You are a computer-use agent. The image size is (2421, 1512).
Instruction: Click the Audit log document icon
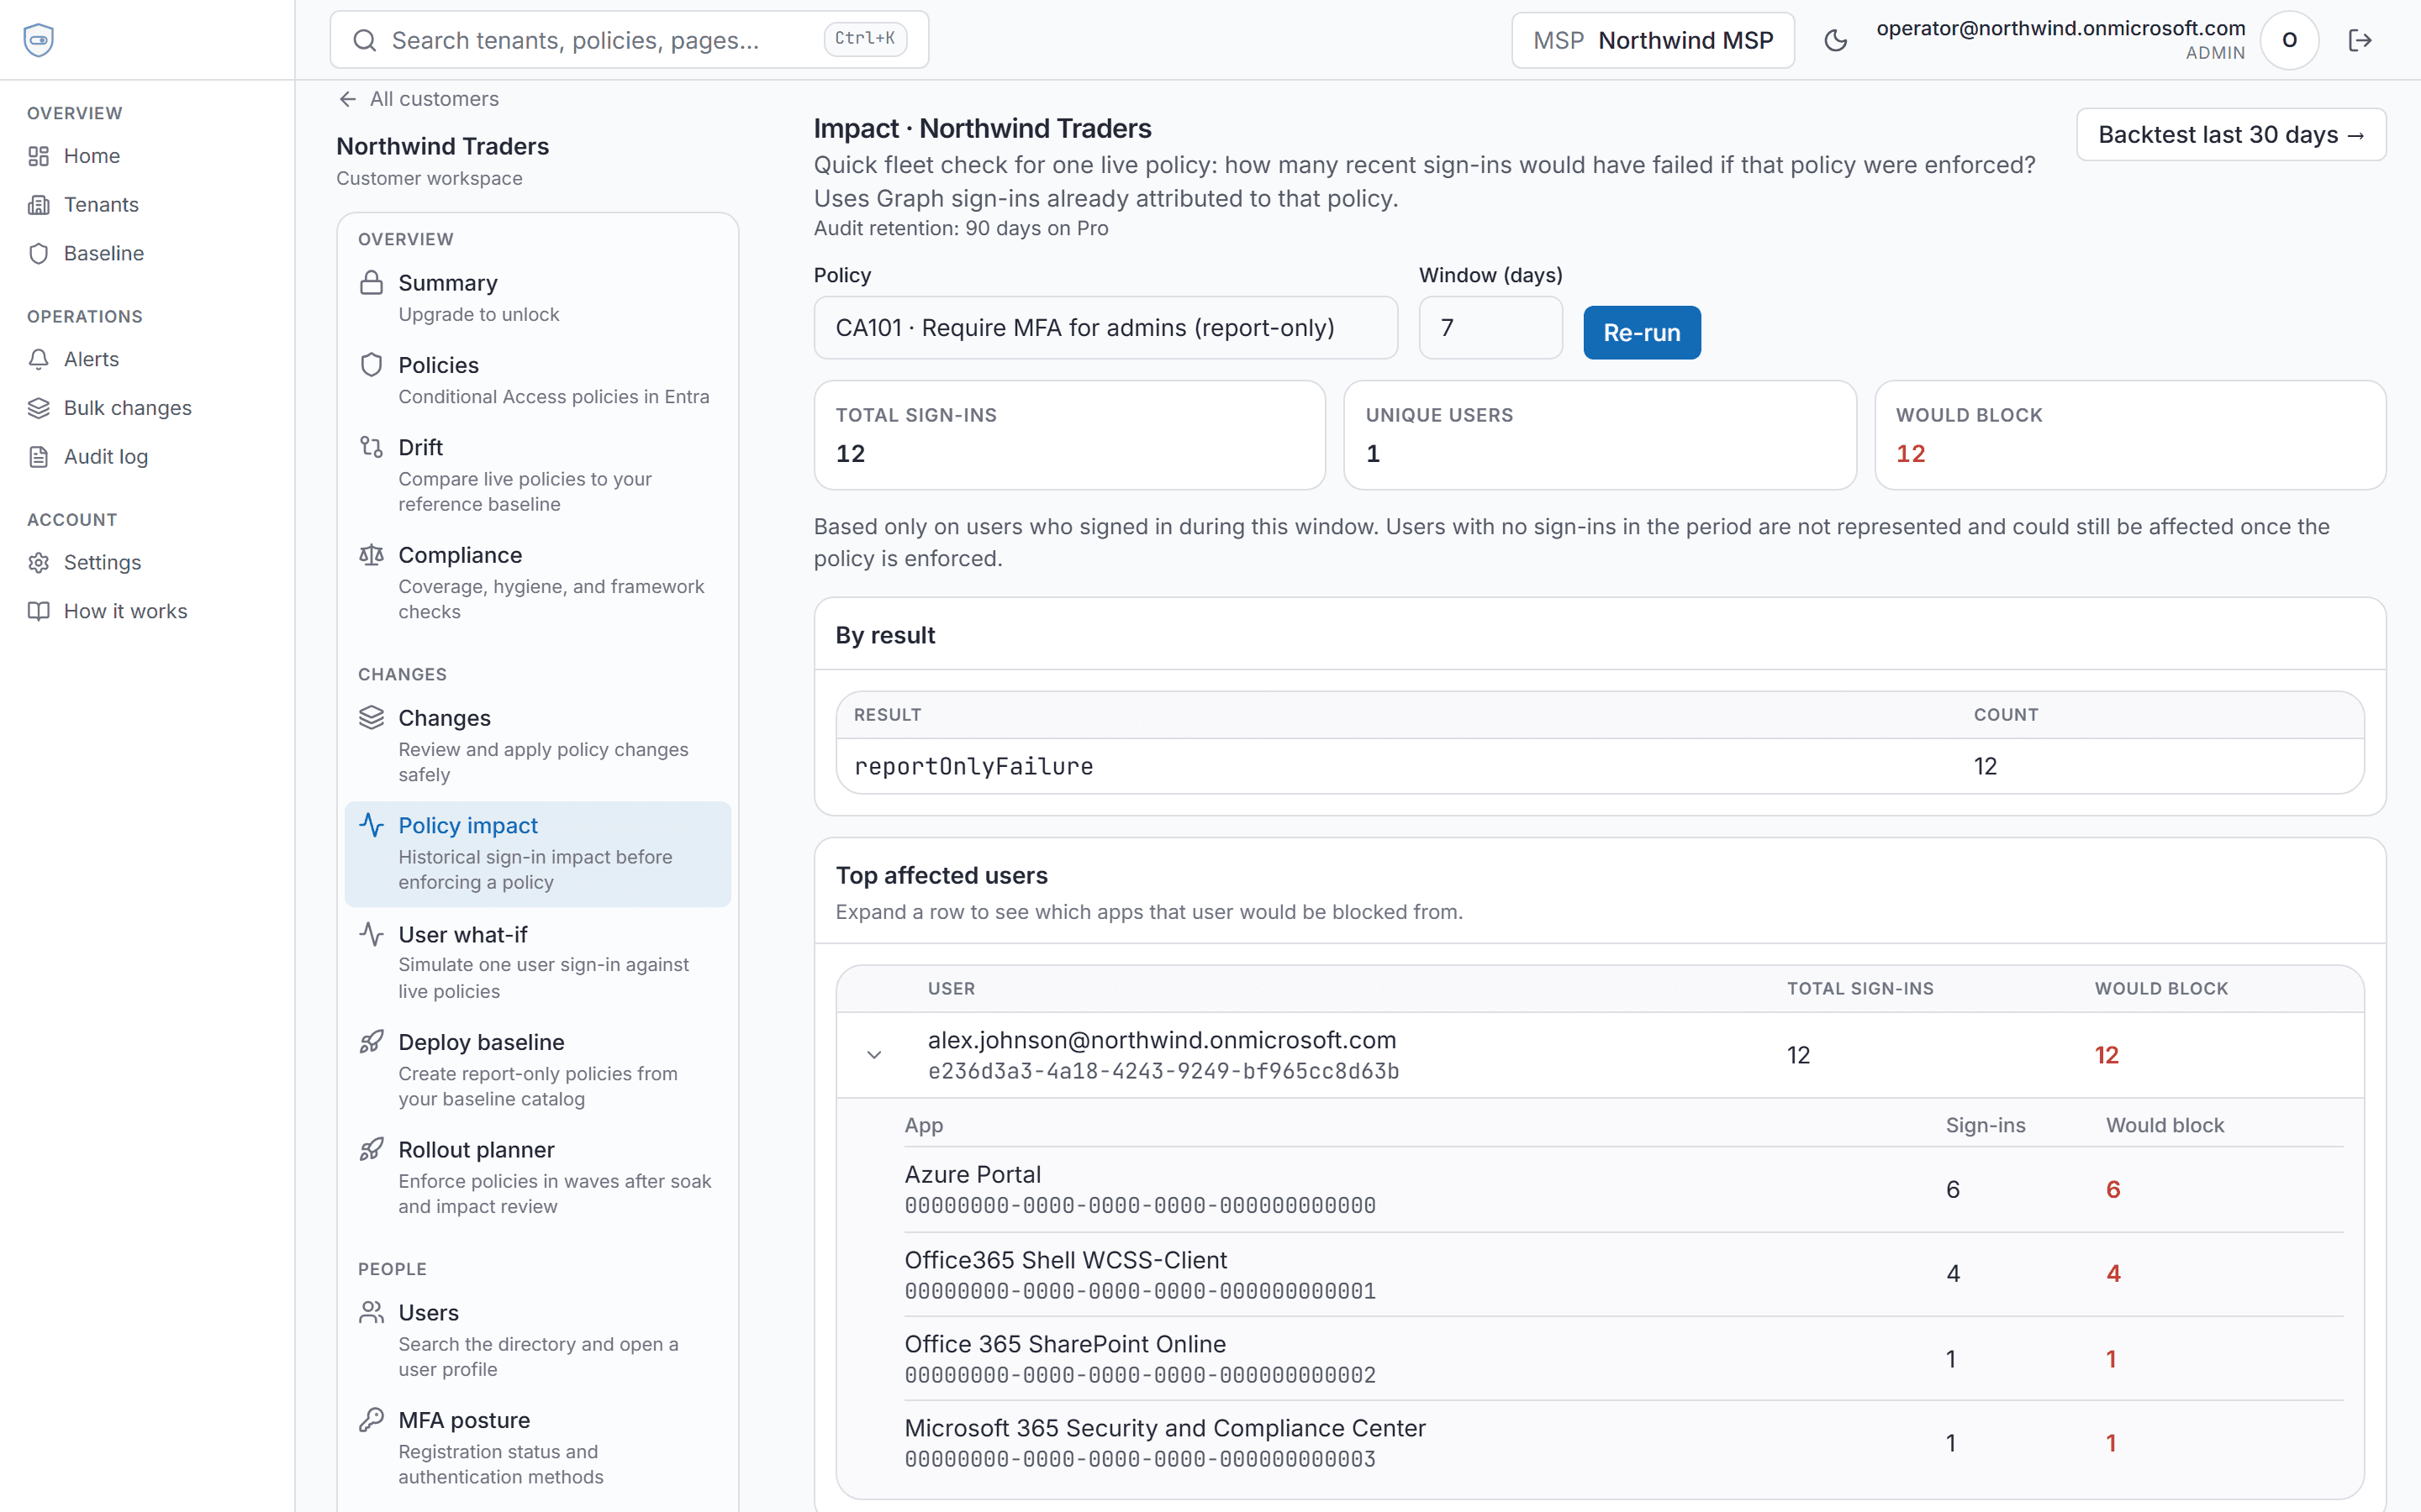click(x=39, y=457)
